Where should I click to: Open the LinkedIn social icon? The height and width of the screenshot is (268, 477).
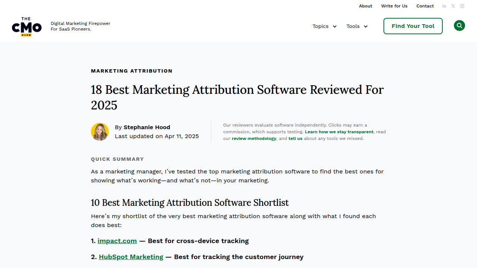click(444, 6)
